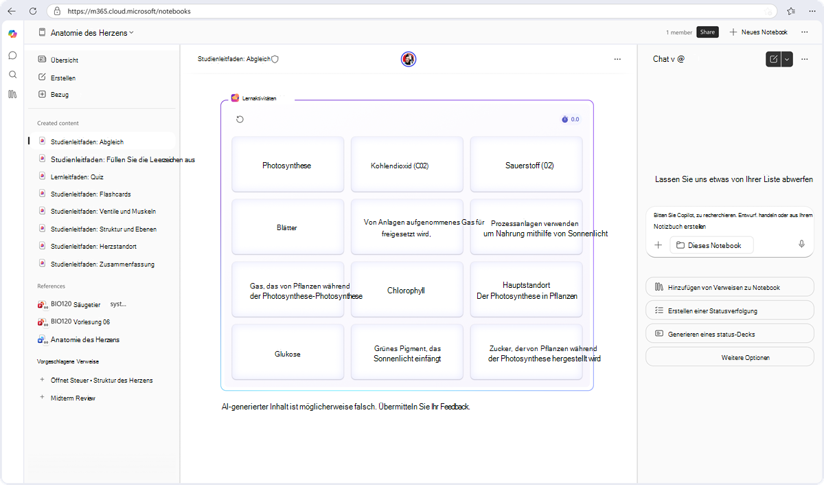Click the Übermitteln Sie Ihr Feedback link
824x485 pixels.
(x=424, y=407)
